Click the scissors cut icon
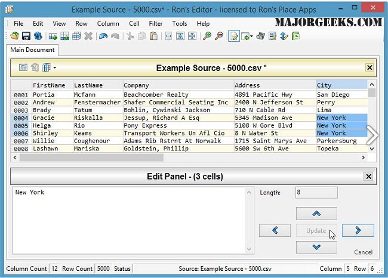The image size is (388, 278). [130, 36]
